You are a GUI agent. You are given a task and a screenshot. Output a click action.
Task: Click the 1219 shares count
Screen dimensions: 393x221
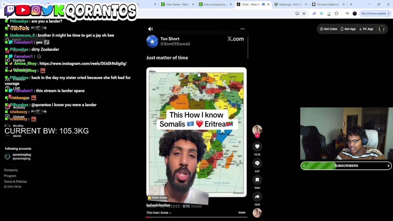[x=257, y=204]
